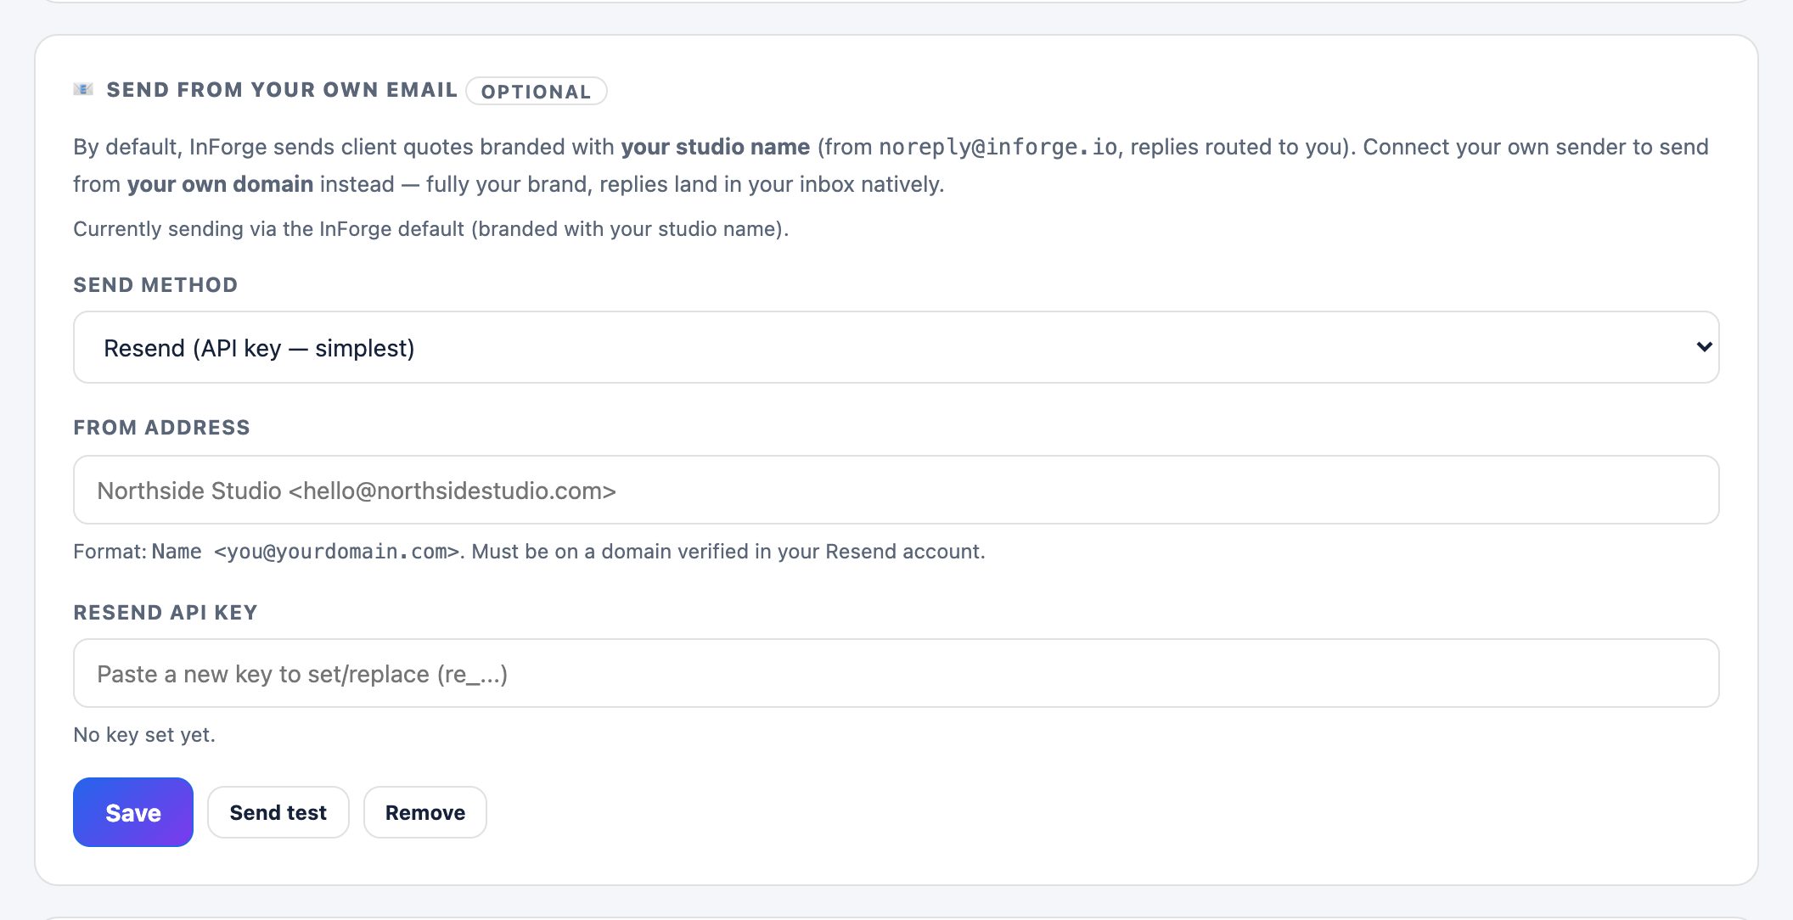1793x920 pixels.
Task: Click the Save button
Action: [133, 812]
